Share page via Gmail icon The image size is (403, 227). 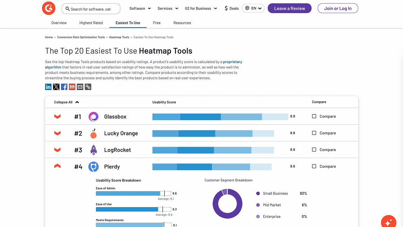[72, 87]
